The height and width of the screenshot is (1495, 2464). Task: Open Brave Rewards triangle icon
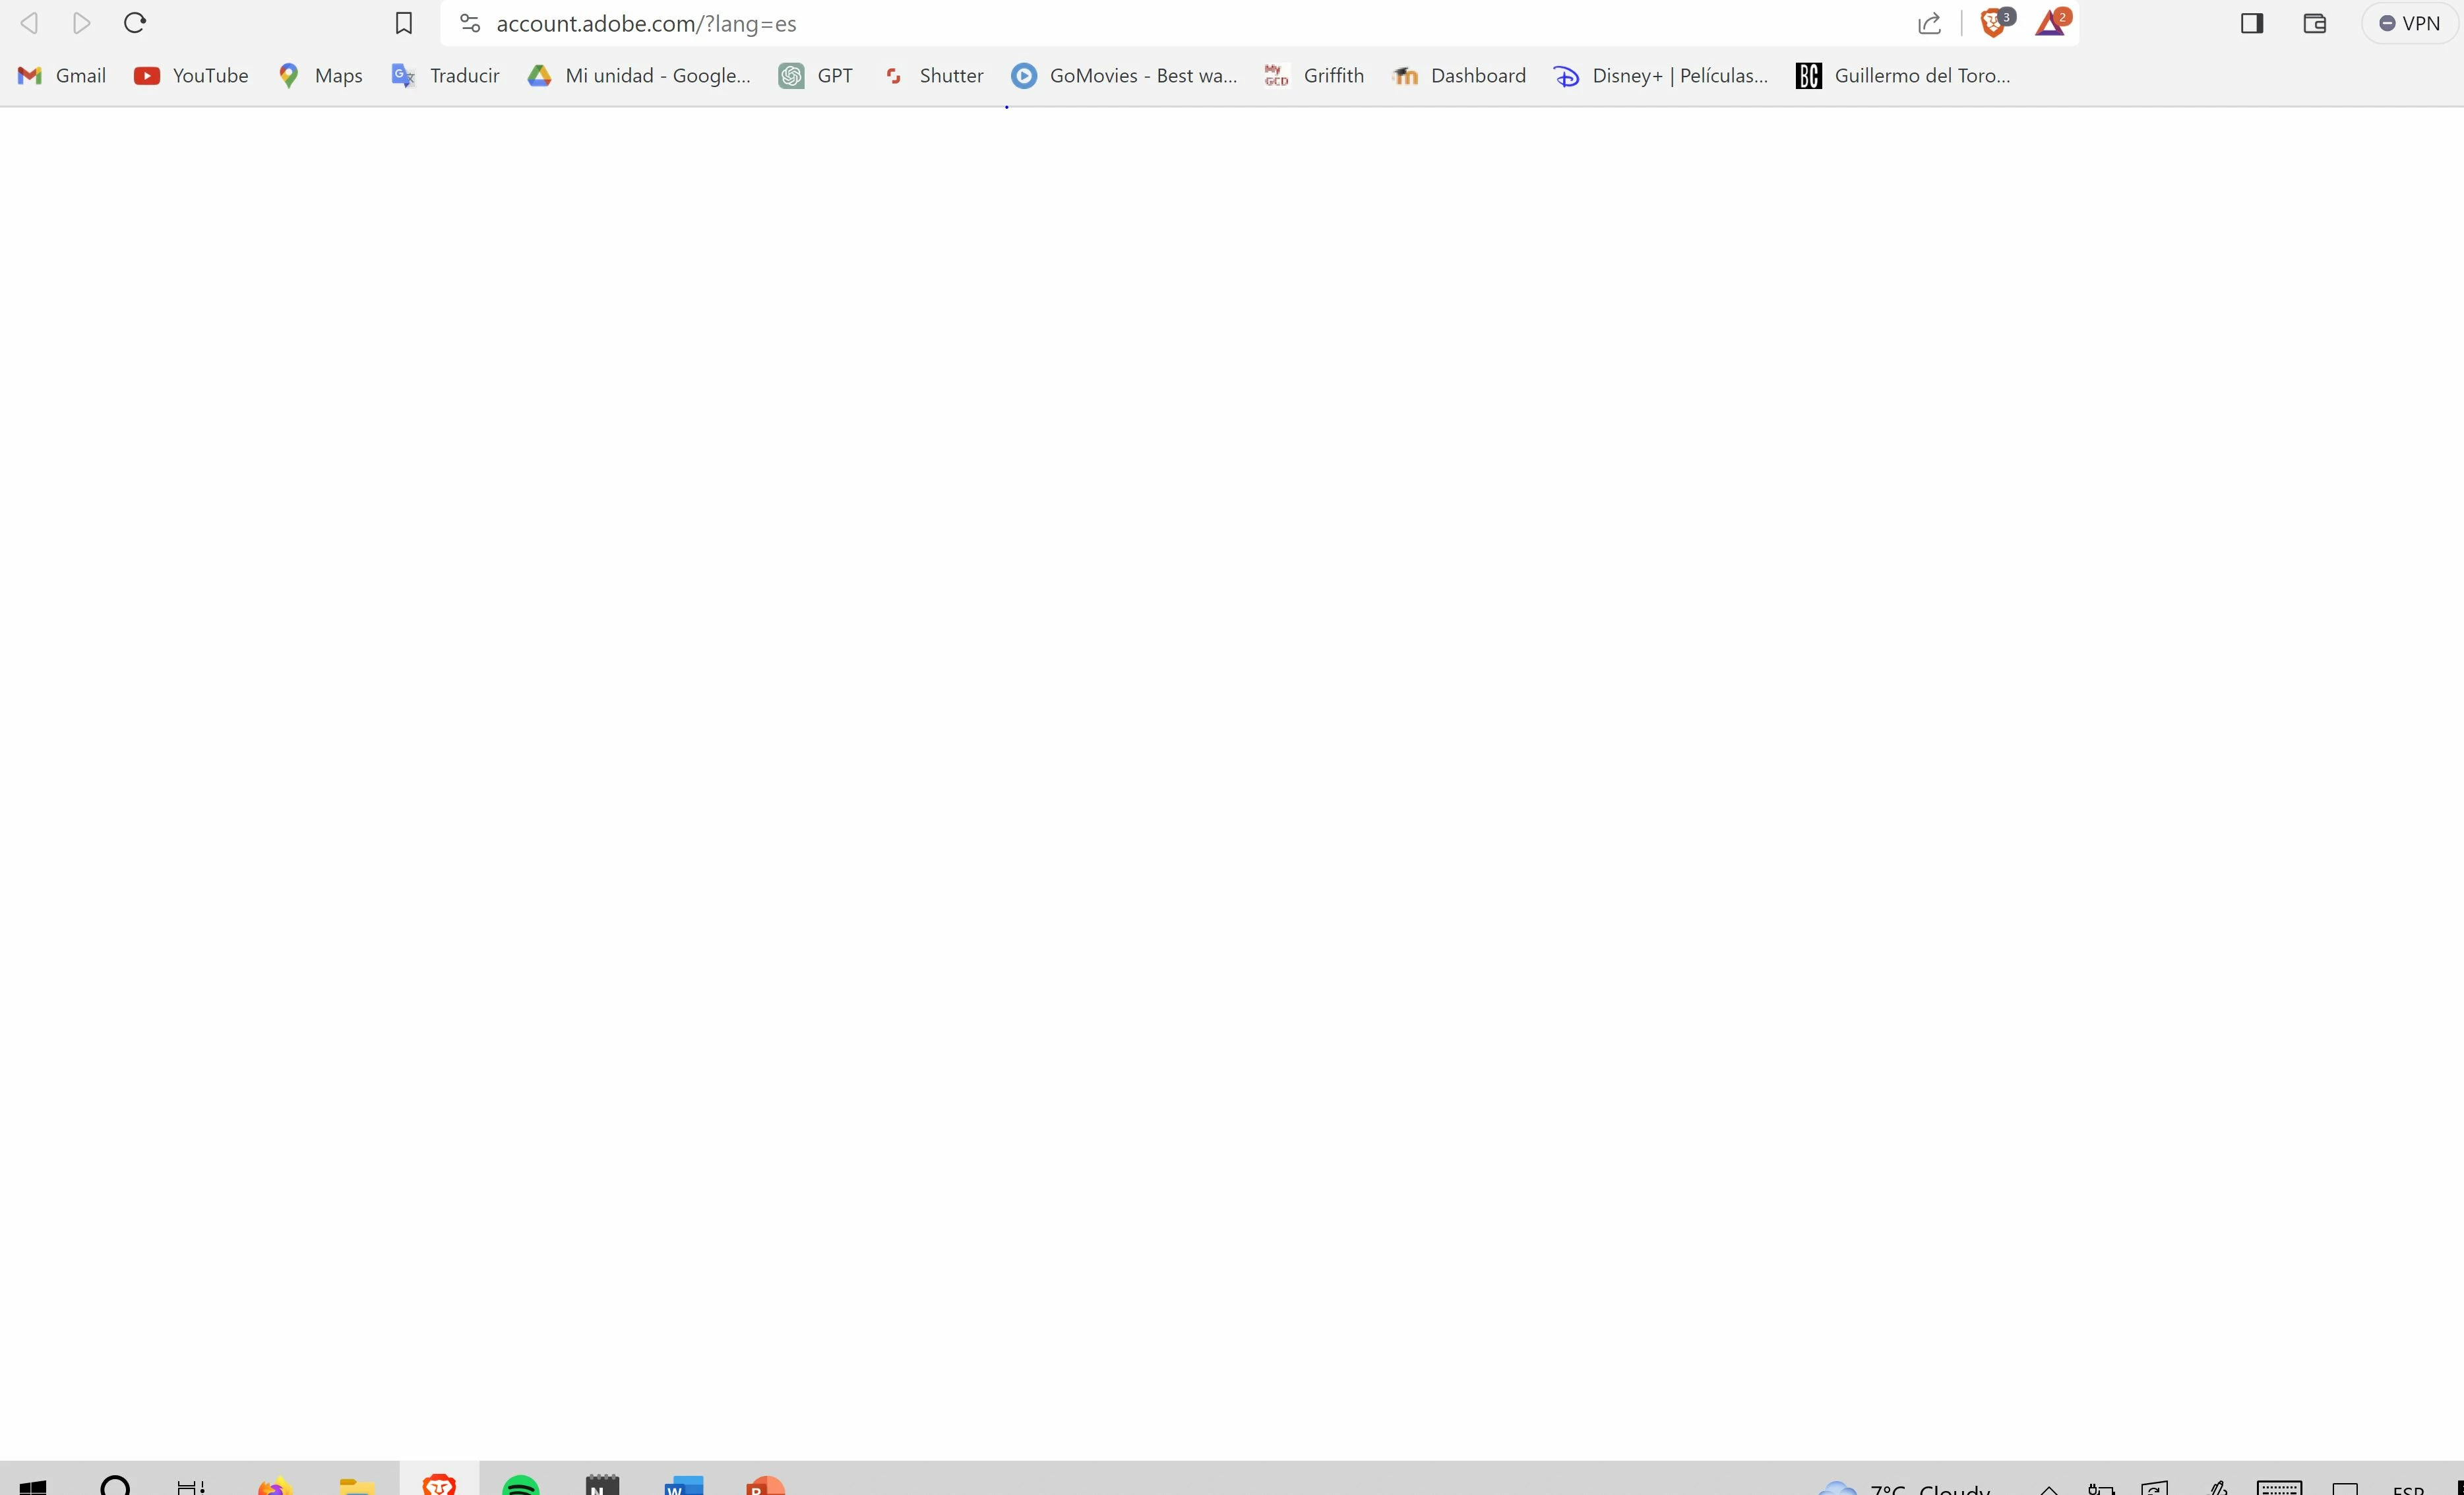[x=2050, y=23]
